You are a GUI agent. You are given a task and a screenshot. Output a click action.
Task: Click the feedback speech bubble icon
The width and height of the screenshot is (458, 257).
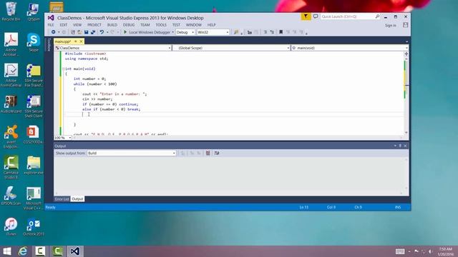pyautogui.click(x=316, y=16)
